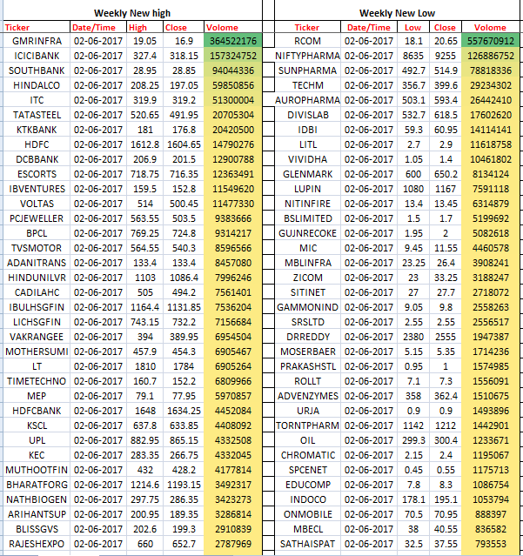Select the GLENMARK ticker cell
523x556 pixels.
307,174
